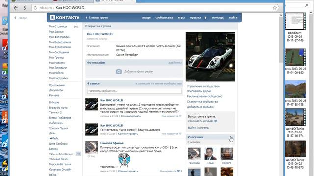Open Только Для Самых app in left menu
Image resolution: width=314 pixels, height=176 pixels.
click(60, 154)
